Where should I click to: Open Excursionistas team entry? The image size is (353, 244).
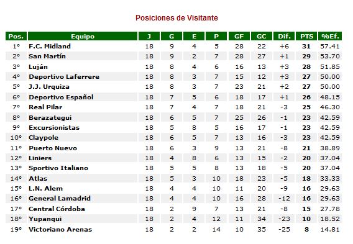54,127
